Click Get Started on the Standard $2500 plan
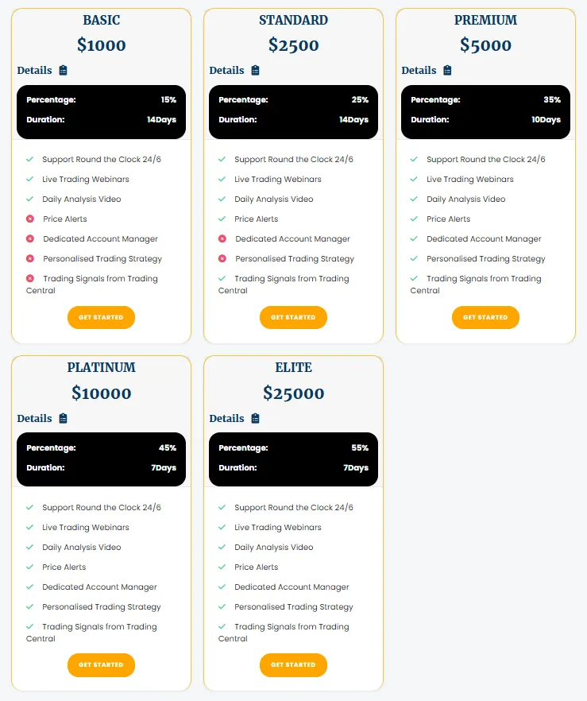Screen dimensions: 587x701 click(x=293, y=317)
